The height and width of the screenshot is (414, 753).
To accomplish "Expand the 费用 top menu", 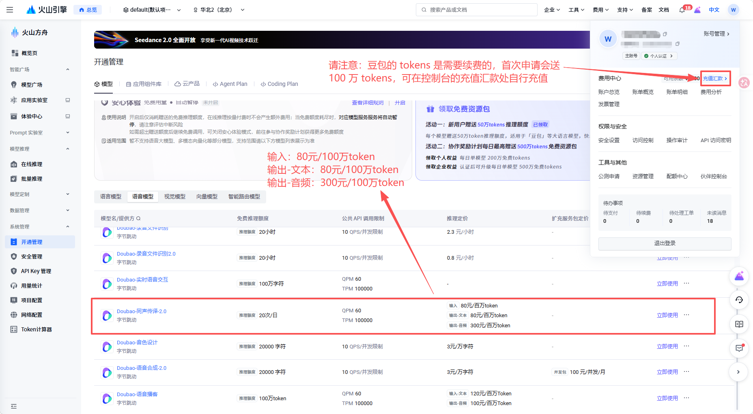I will 600,10.
